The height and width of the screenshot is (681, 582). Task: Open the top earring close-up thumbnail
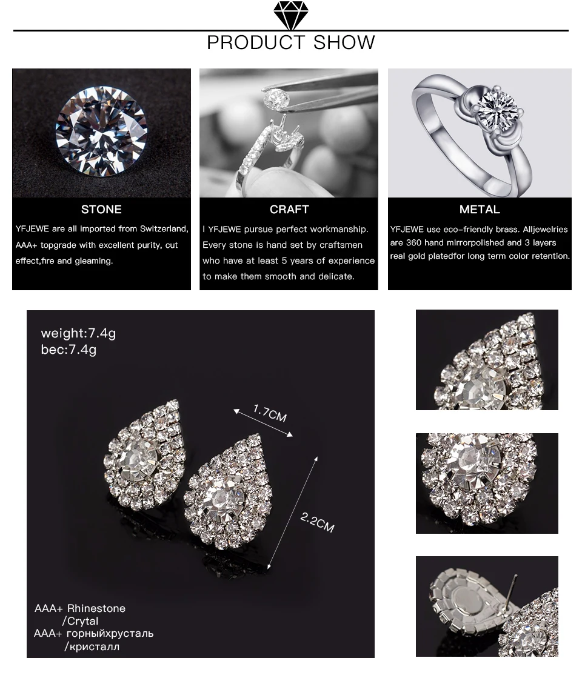coord(487,360)
